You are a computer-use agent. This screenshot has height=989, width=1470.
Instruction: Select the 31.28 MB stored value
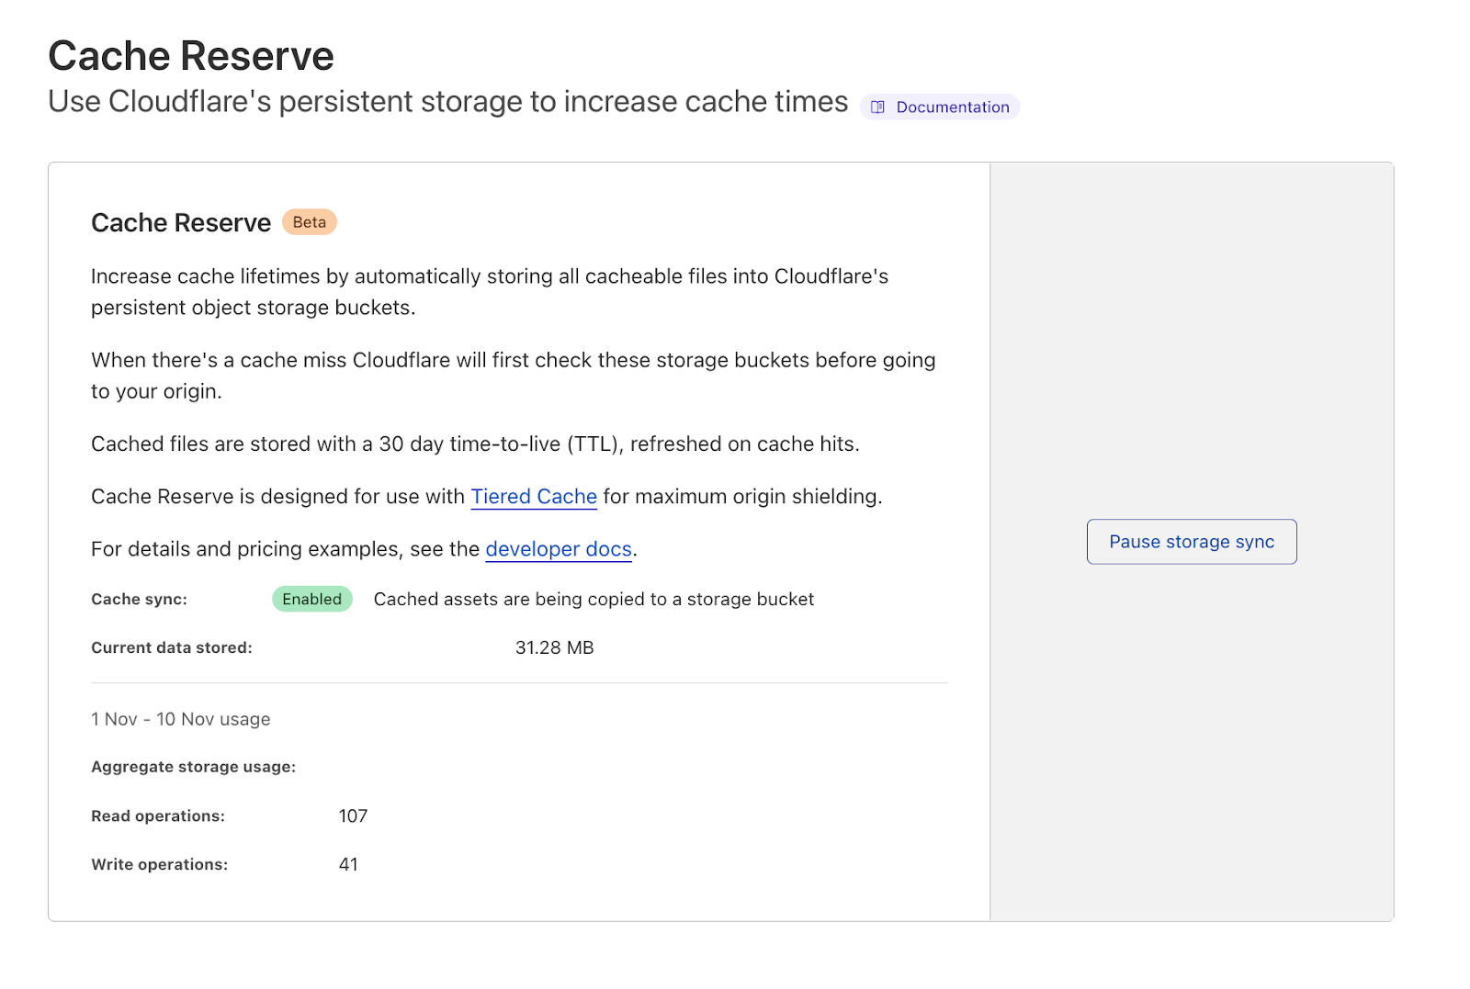click(x=554, y=648)
